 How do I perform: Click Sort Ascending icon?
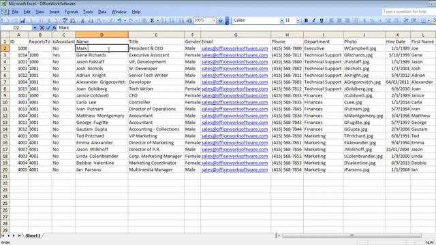click(164, 20)
